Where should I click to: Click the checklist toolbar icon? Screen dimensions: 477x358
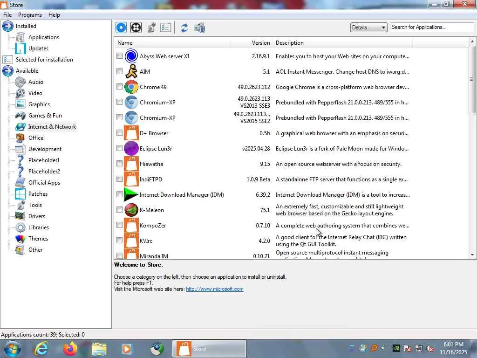point(165,28)
